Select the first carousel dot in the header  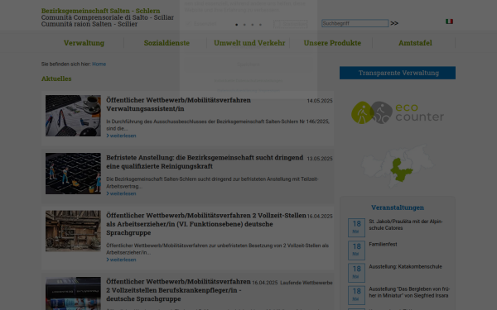(x=236, y=25)
